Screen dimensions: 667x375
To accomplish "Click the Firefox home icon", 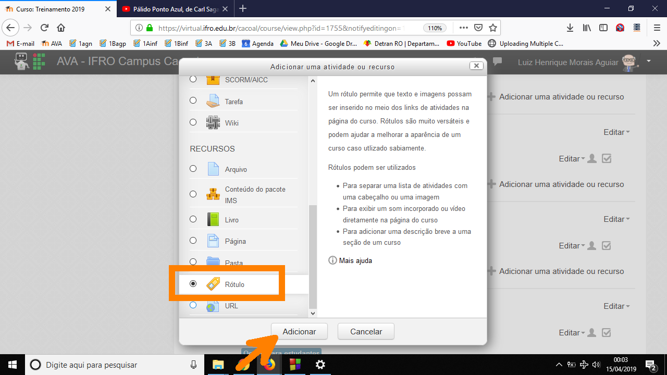I will [61, 28].
